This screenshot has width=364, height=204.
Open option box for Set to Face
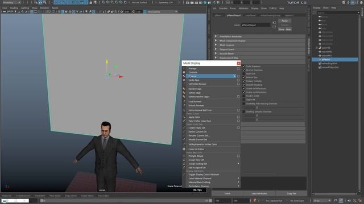pos(238,80)
